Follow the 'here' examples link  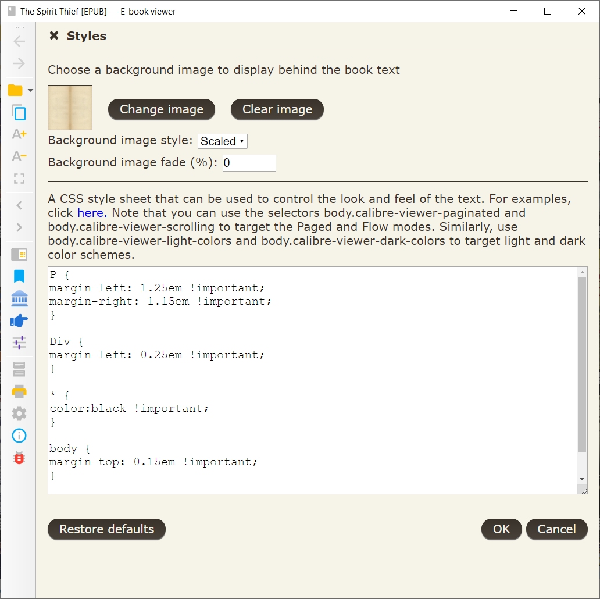point(90,213)
